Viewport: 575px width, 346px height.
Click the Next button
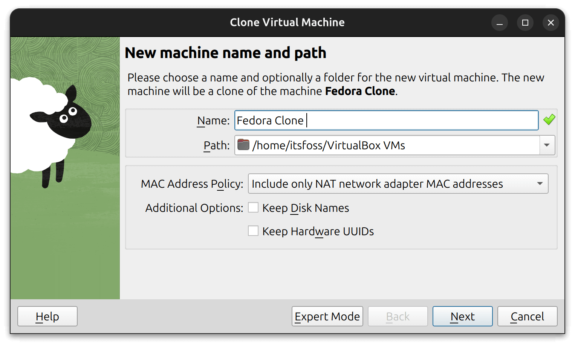[462, 316]
